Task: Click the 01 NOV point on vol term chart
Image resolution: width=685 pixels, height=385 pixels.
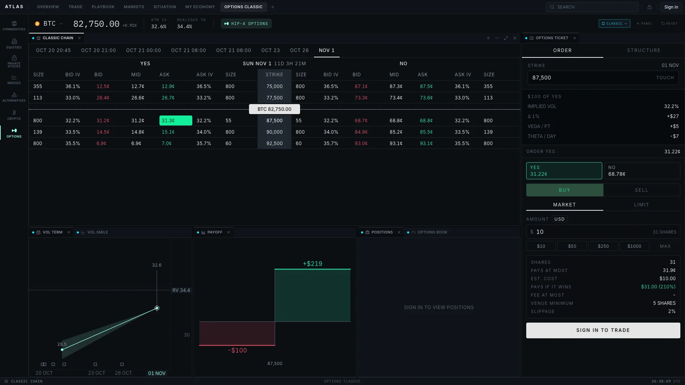Action: coord(157,308)
